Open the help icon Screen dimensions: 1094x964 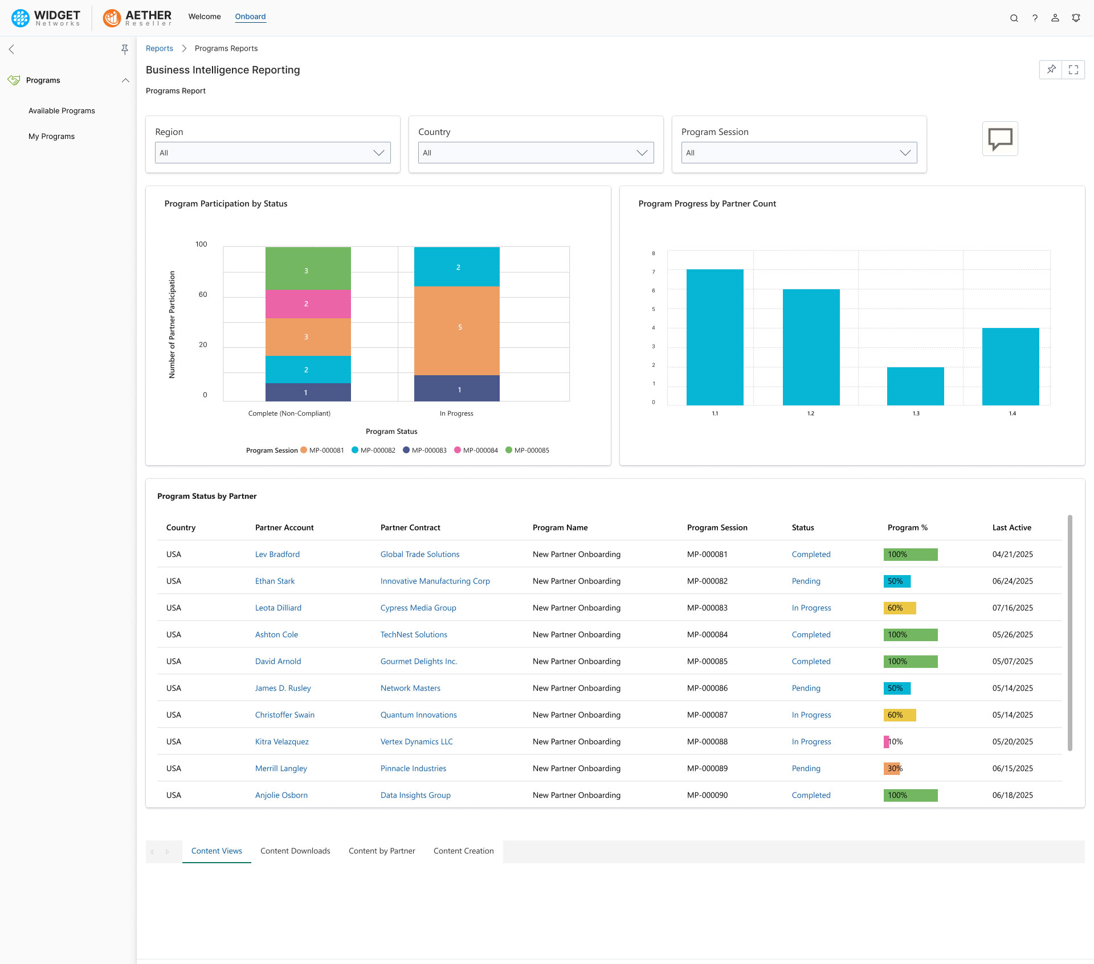(1035, 18)
